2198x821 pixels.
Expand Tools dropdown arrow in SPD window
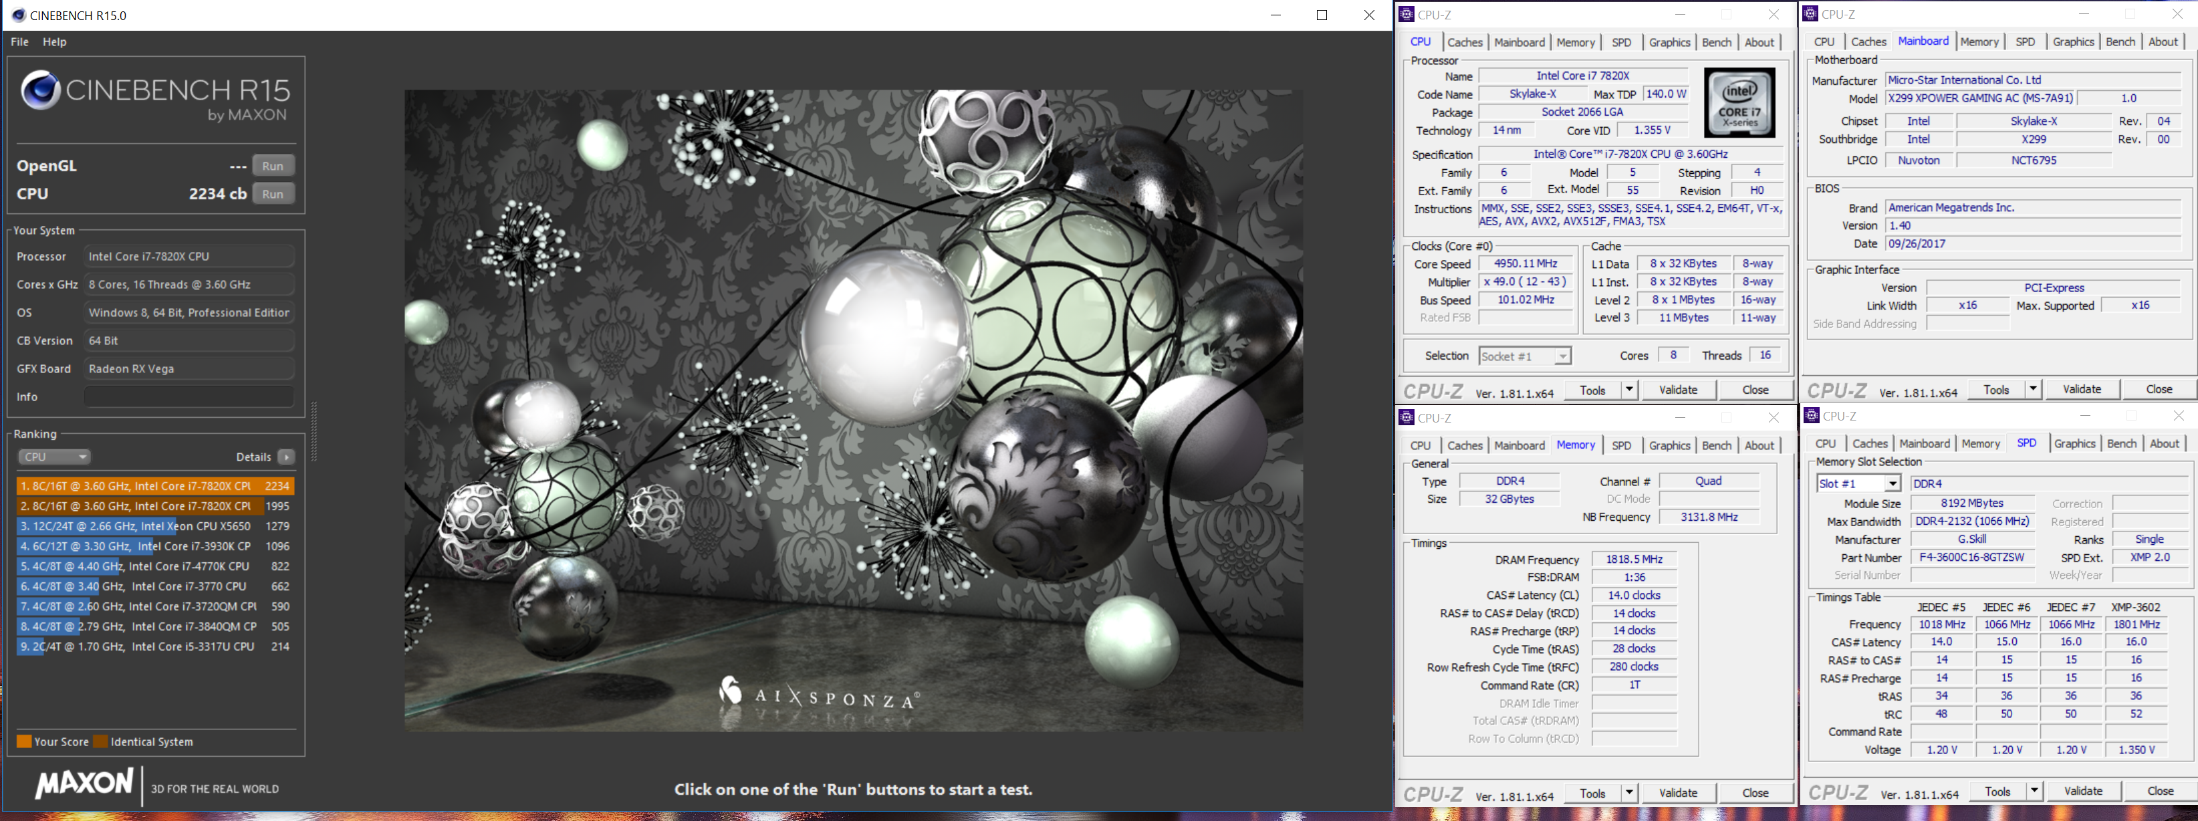[2034, 790]
